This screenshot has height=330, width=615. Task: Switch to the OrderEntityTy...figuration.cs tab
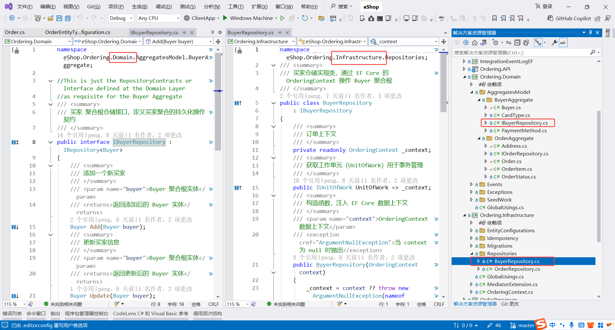coord(78,32)
